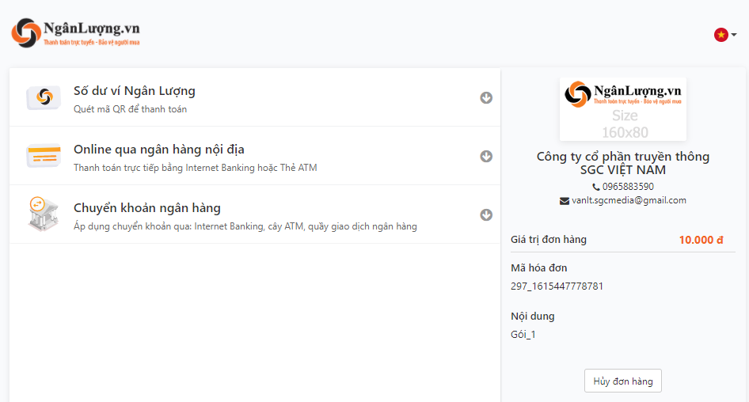
Task: Expand the Online qua ngân hàng nội địa arrow
Action: coord(486,156)
